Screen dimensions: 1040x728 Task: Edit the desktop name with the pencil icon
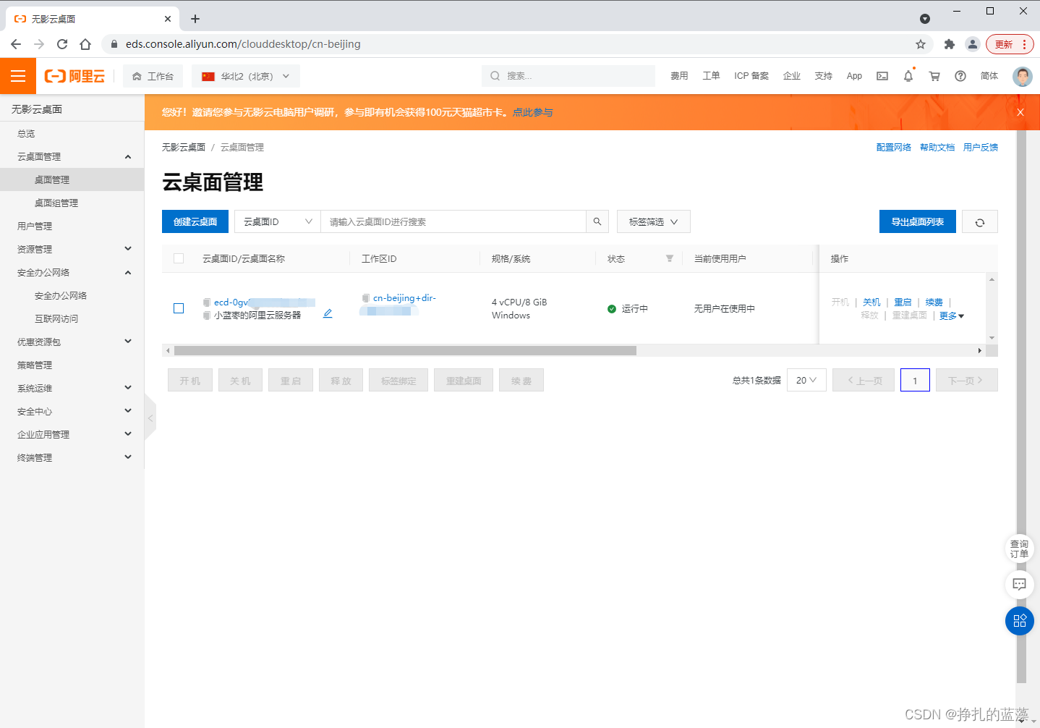(328, 313)
